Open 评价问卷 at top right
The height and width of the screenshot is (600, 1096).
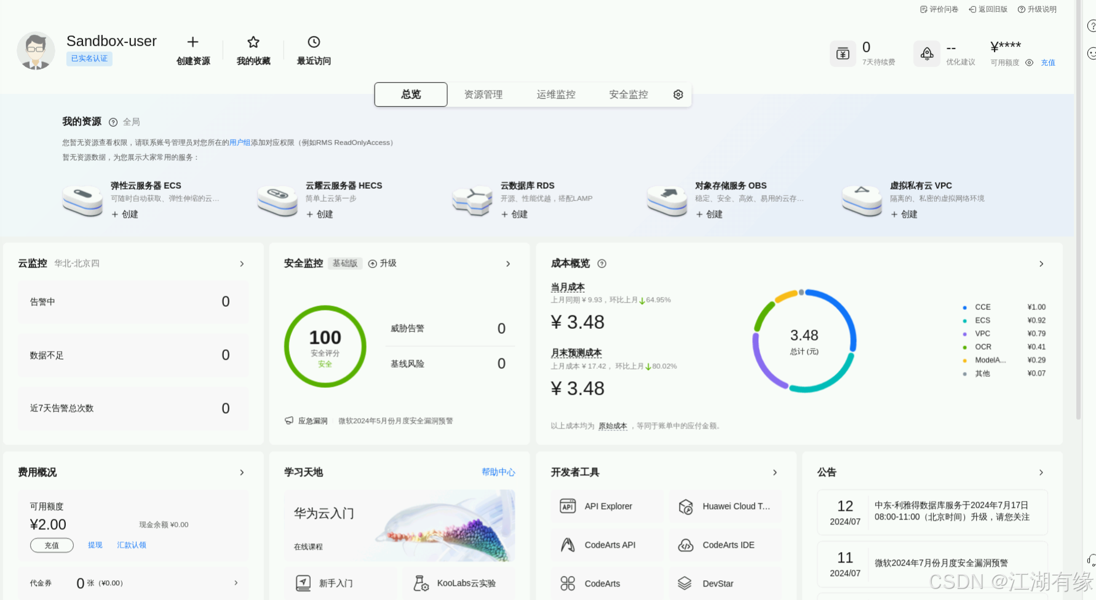coord(939,9)
